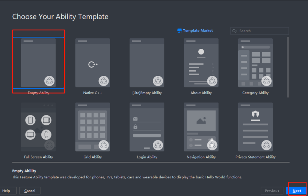
Task: Click the Next button
Action: tap(297, 191)
